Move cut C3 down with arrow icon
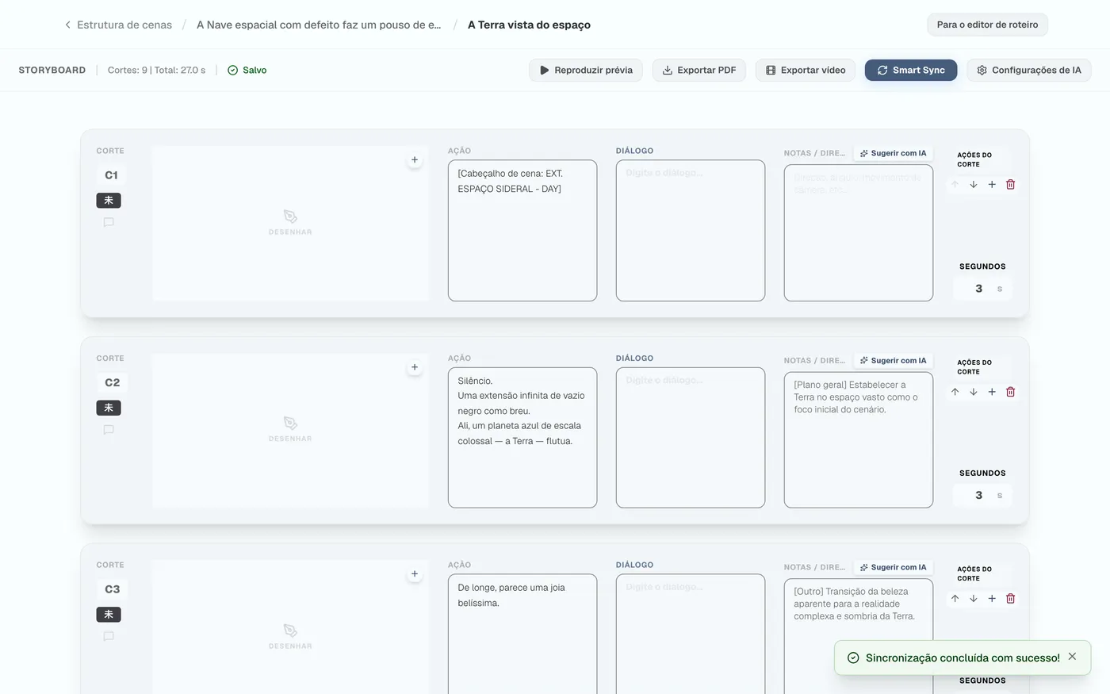Image resolution: width=1110 pixels, height=694 pixels. 974,599
